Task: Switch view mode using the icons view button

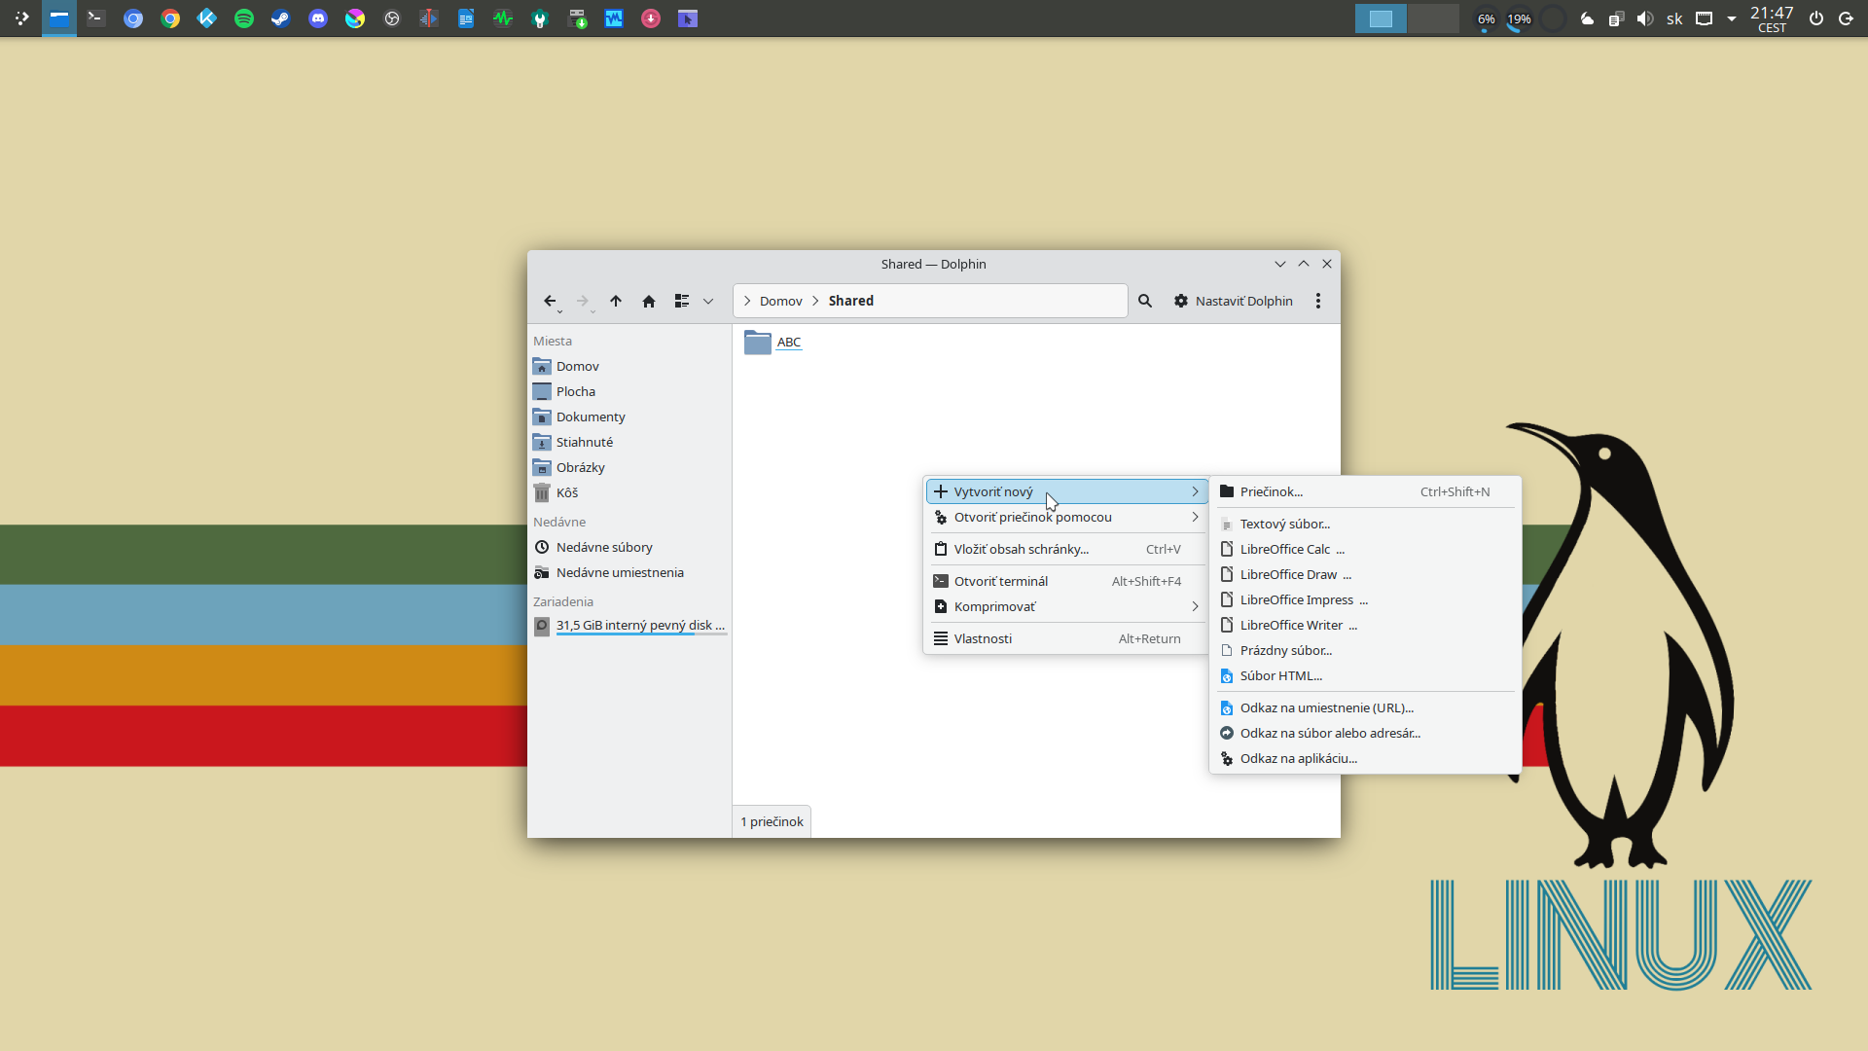Action: point(682,302)
